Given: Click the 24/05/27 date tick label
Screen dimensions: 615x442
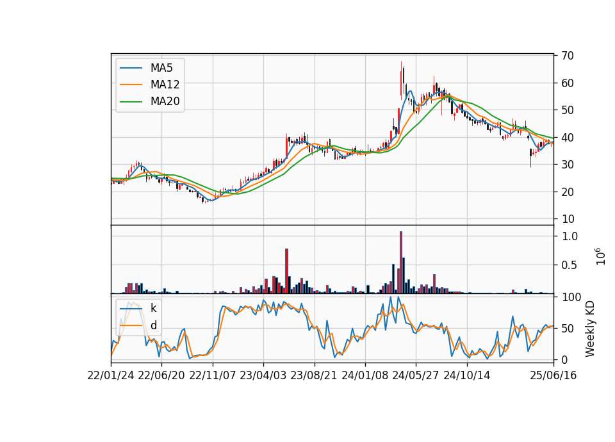Looking at the screenshot, I should (416, 375).
